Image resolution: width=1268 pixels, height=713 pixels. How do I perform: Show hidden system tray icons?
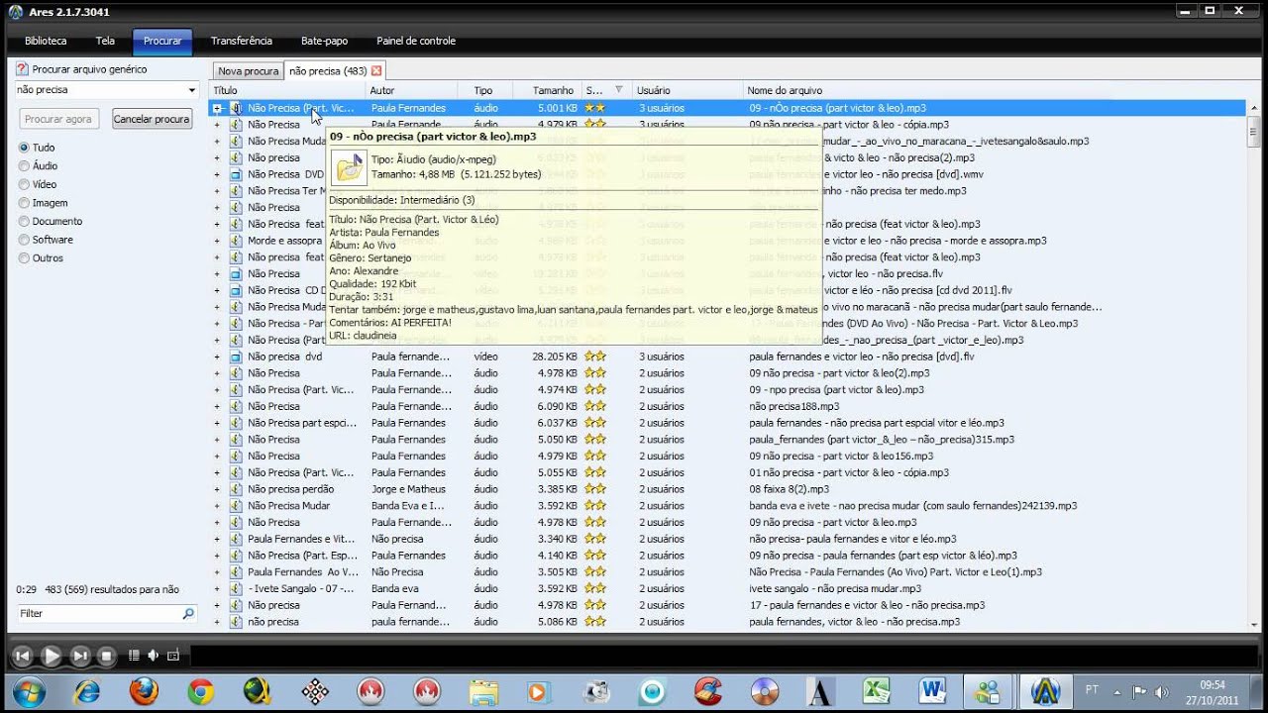(x=1118, y=692)
